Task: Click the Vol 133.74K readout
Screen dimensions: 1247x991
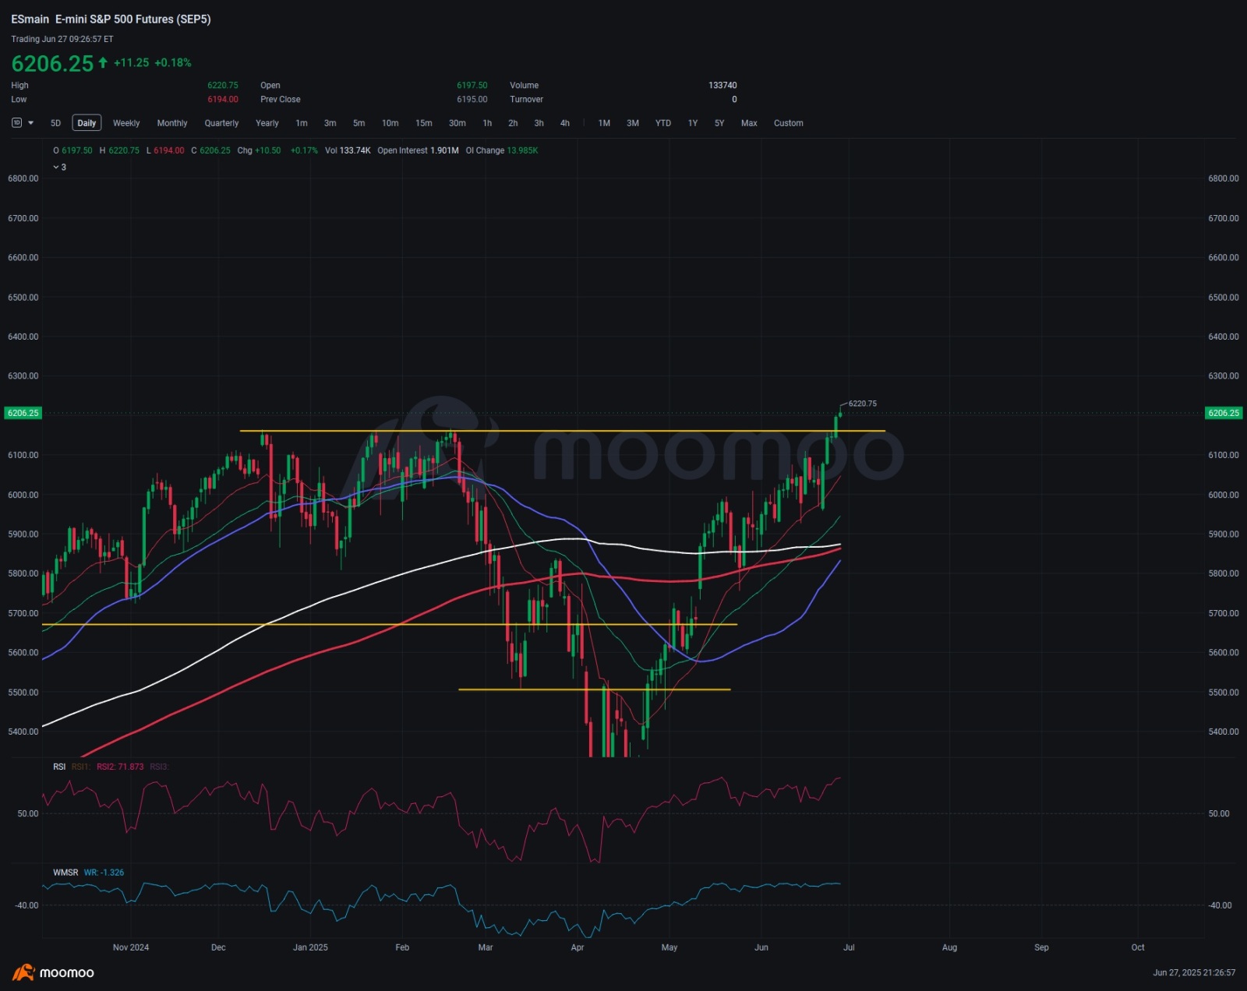Action: 348,150
